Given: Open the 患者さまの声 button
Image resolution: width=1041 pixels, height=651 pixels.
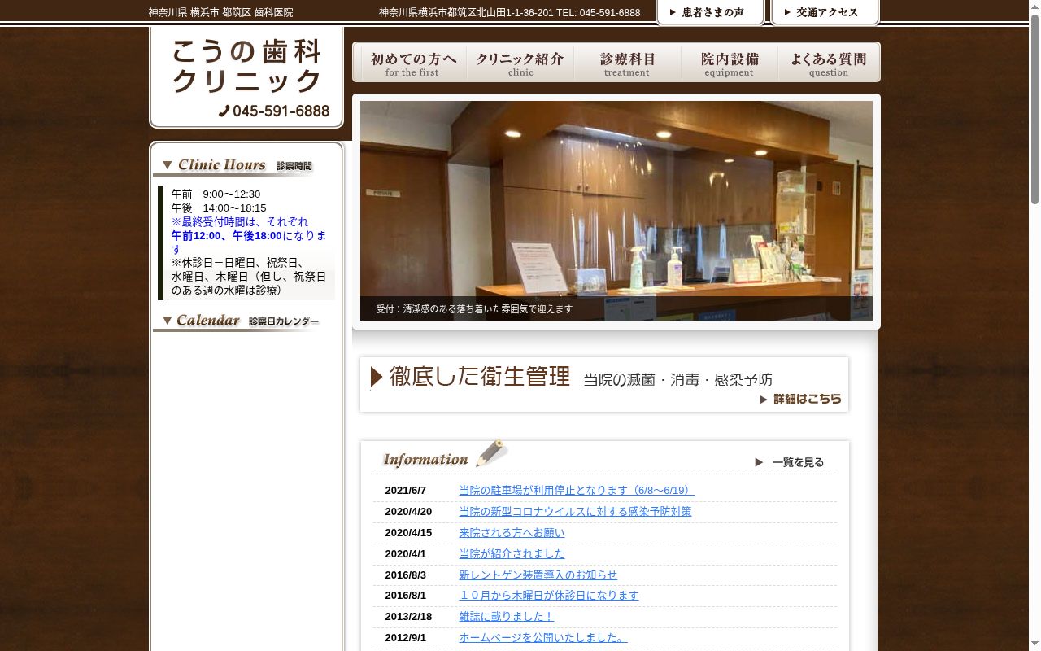Looking at the screenshot, I should [710, 12].
